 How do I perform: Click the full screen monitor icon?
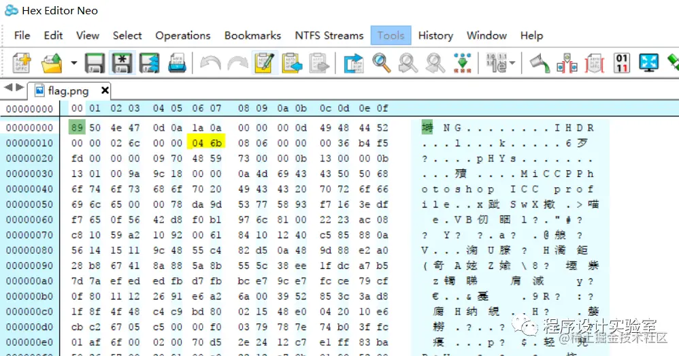pyautogui.click(x=648, y=63)
